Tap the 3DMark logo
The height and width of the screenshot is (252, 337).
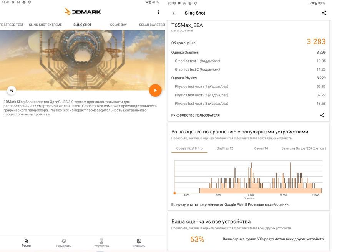(x=83, y=12)
